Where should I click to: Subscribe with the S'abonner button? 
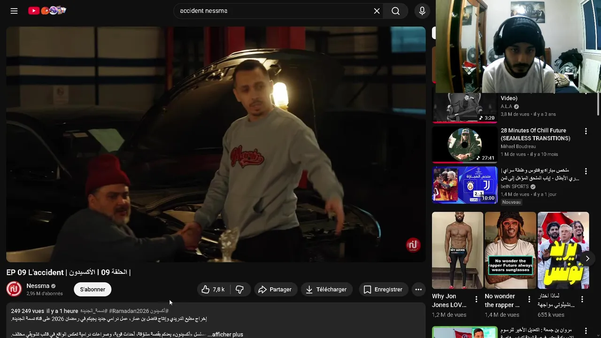coord(92,289)
